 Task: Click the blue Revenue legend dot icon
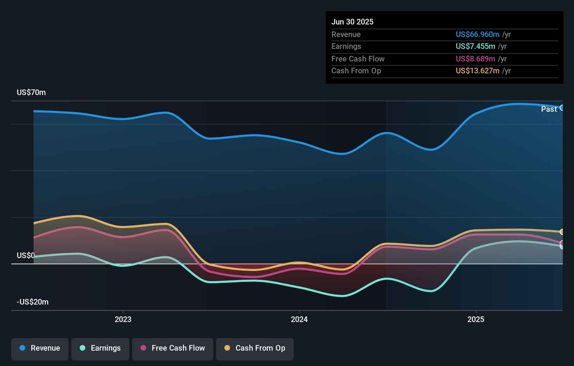click(23, 348)
